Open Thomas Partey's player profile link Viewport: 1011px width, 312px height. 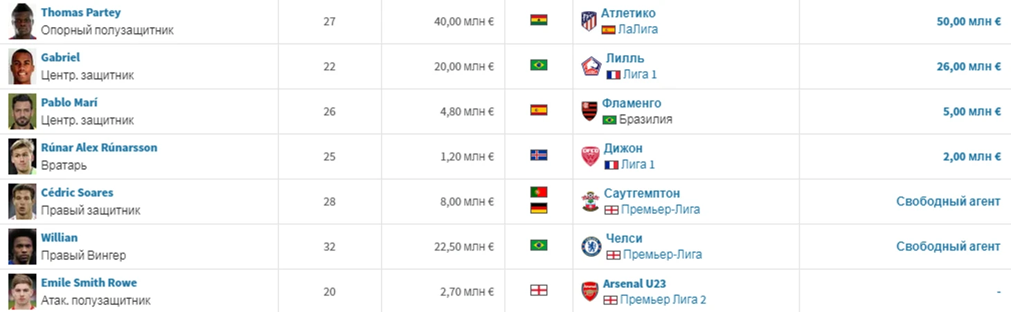tap(80, 12)
